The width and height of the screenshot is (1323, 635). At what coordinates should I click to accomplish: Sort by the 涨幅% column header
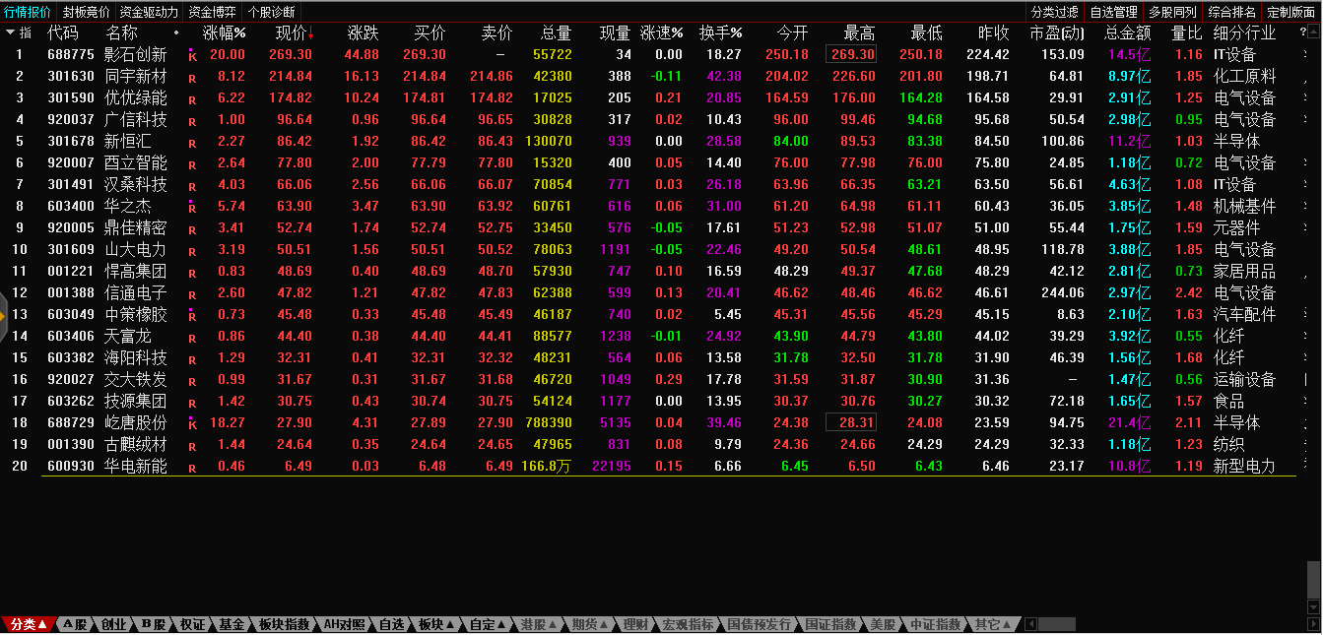[x=224, y=32]
